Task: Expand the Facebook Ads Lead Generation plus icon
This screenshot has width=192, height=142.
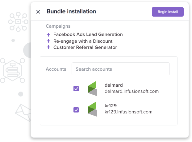Action: tap(48, 35)
